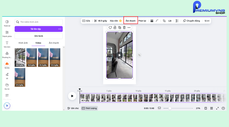Click the 21% zoom level
229x127 pixels.
[198, 108]
